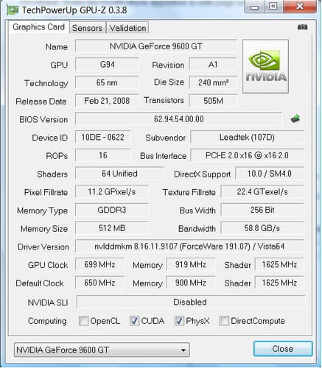
Task: Open the Validation tab
Action: (127, 28)
